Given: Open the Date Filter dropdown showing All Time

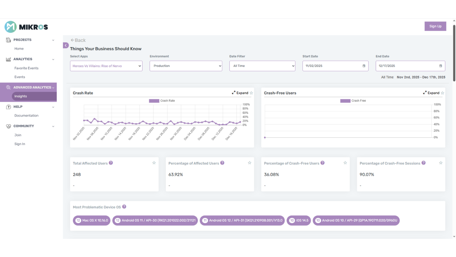Looking at the screenshot, I should click(262, 66).
